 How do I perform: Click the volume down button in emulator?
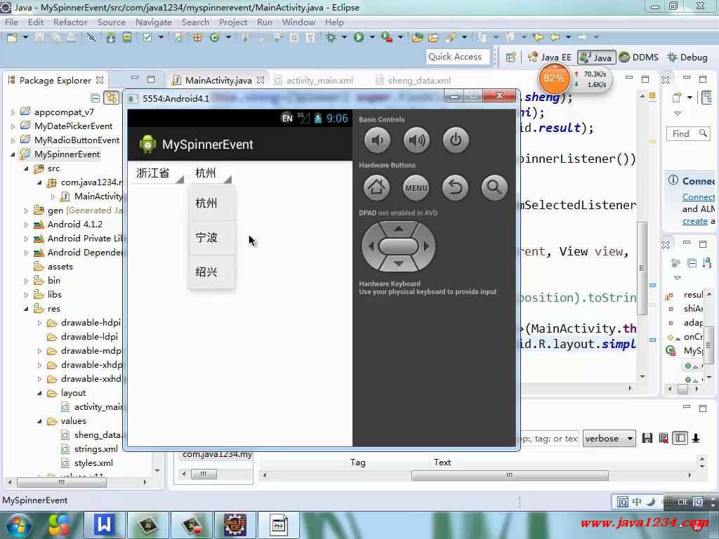pyautogui.click(x=377, y=140)
